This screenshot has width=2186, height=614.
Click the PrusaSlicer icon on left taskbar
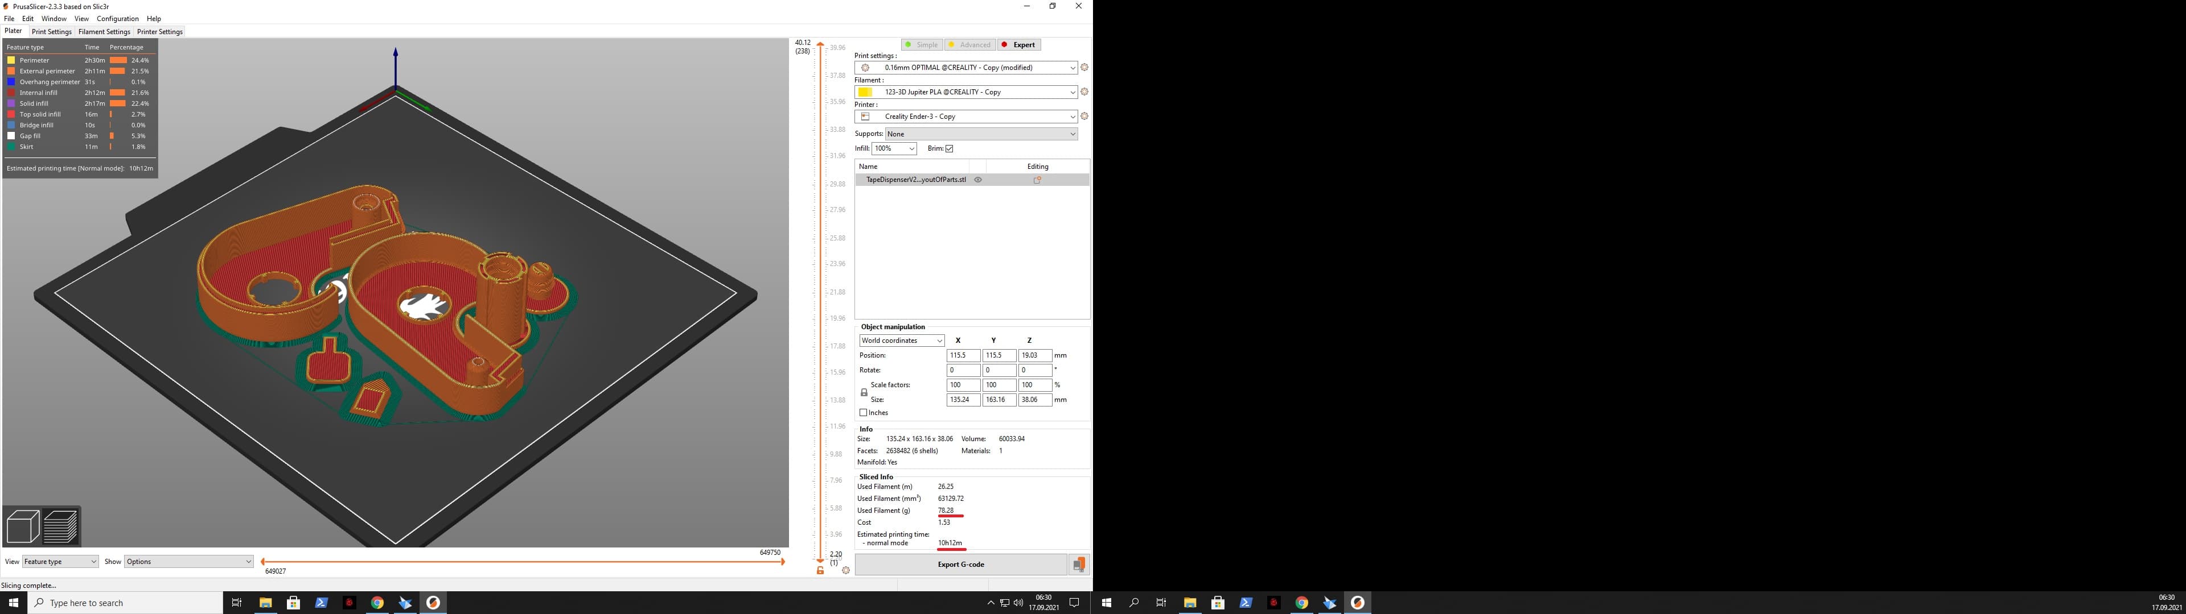433,603
